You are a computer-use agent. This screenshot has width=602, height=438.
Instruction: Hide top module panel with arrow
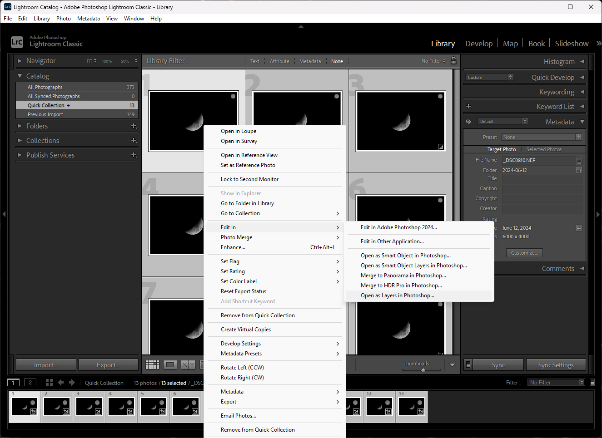(x=301, y=27)
